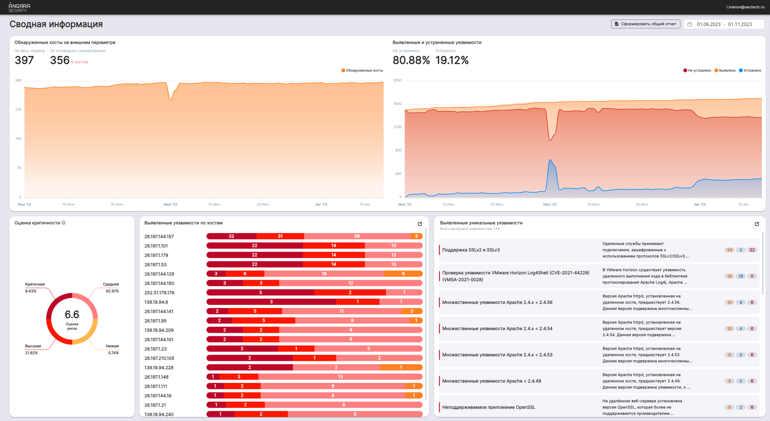770x421 pixels.
Task: Click the calendar icon in date range
Action: click(x=690, y=24)
